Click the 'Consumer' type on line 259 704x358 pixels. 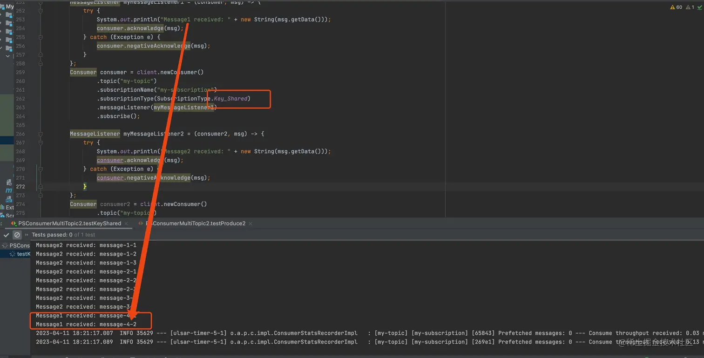click(83, 72)
